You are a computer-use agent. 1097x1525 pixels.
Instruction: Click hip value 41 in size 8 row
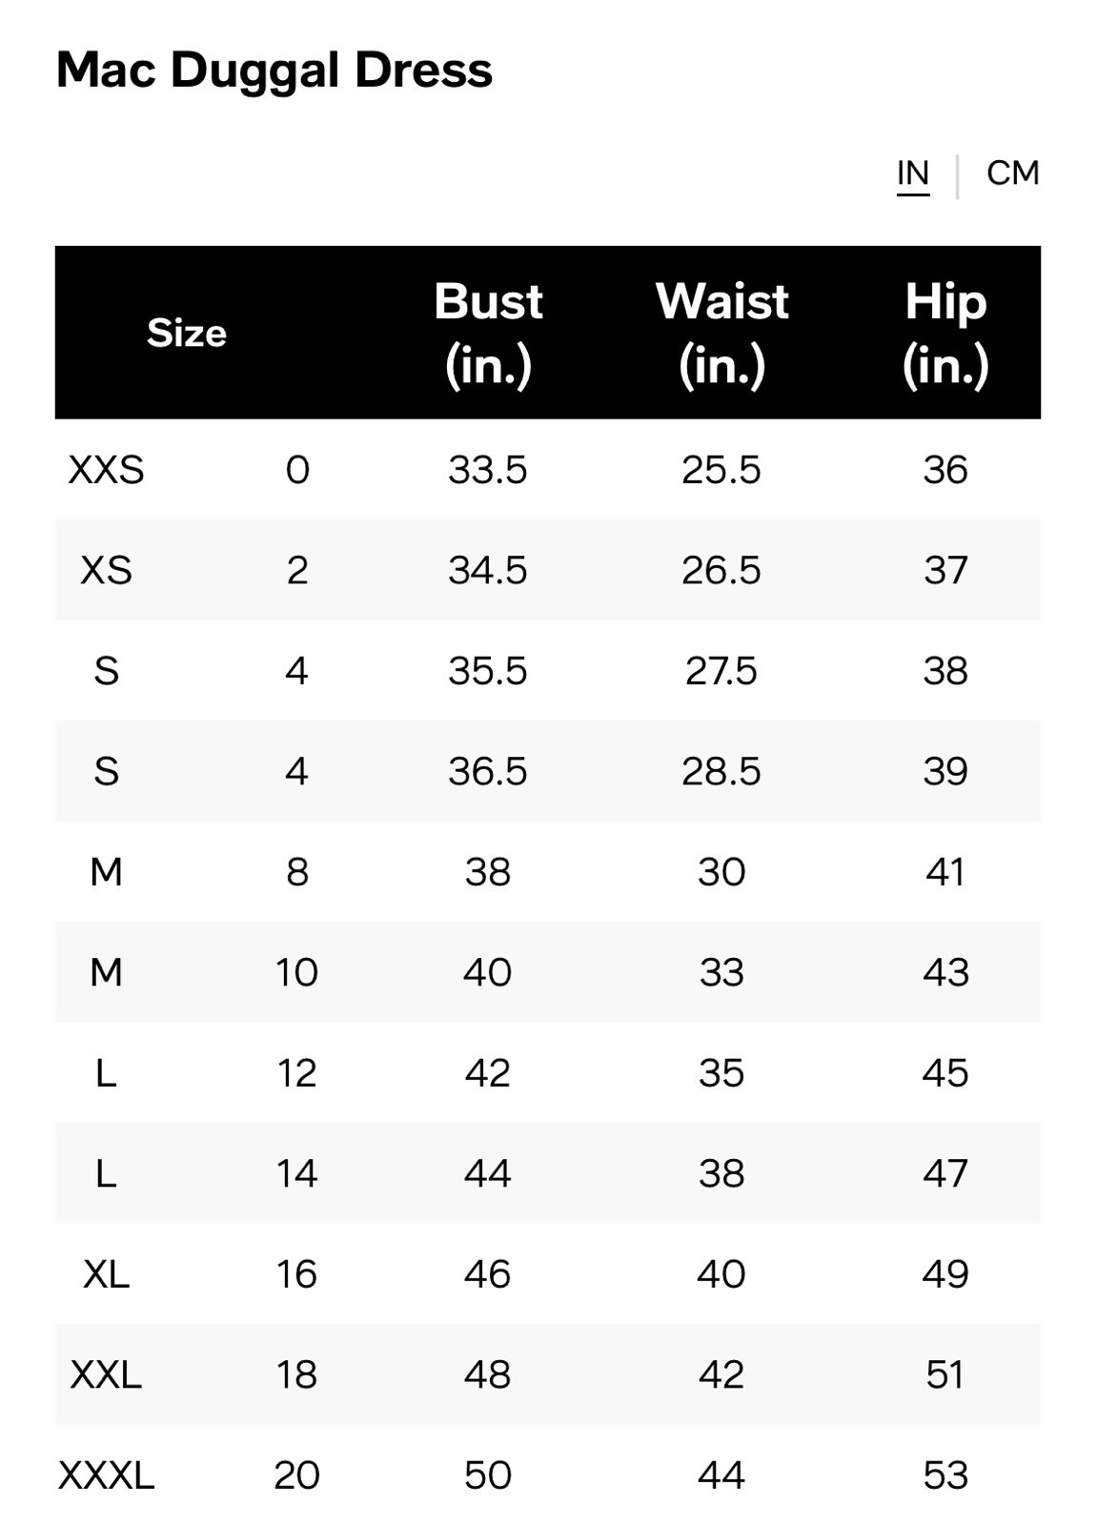tap(945, 872)
